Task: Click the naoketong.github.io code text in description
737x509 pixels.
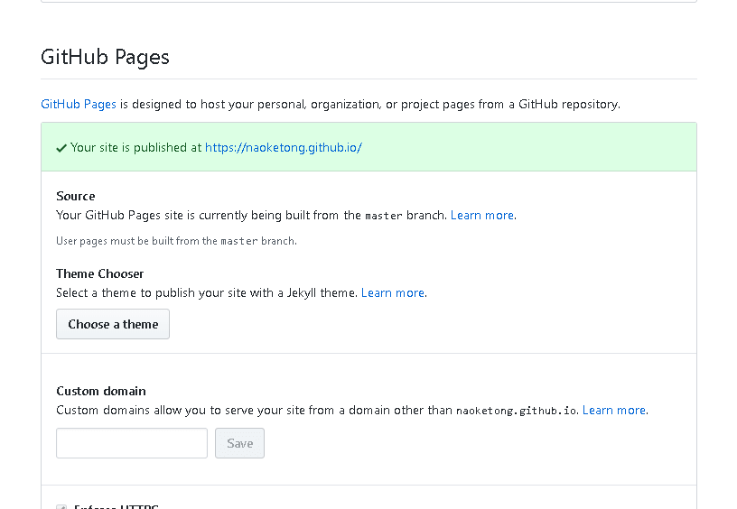Action: pos(517,411)
